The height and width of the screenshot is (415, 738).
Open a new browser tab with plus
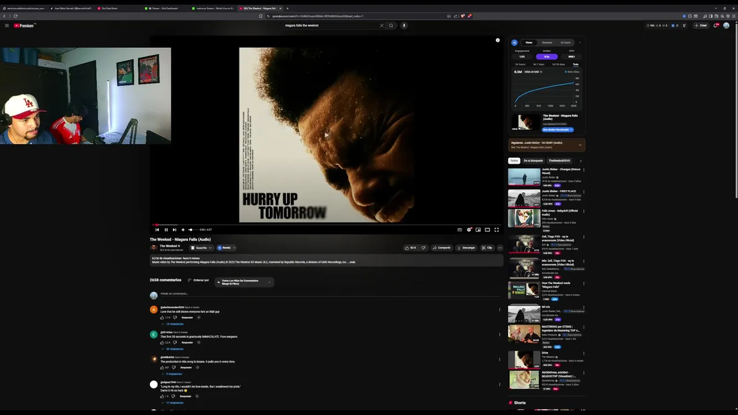click(288, 8)
